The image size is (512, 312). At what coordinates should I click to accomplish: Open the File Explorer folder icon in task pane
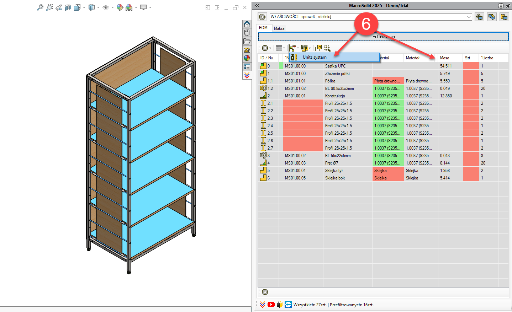[x=247, y=41]
